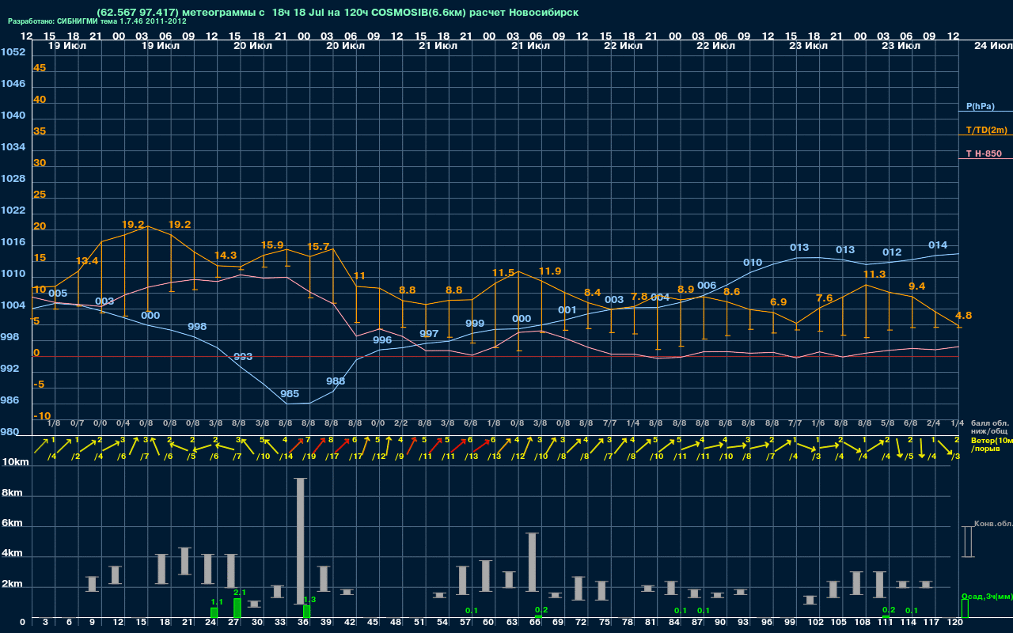The height and width of the screenshot is (633, 1013).
Task: Click the 996 pressure label
Action: tap(382, 340)
